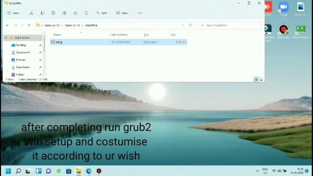
Task: Open recent locations dropdown arrow
Action: [22, 25]
